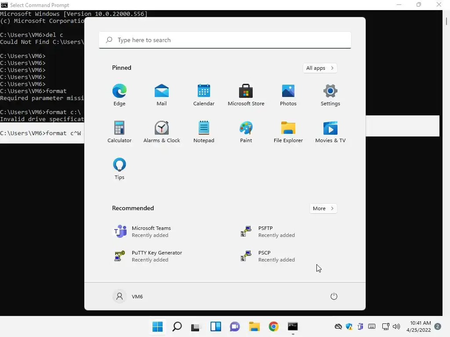Open the Tips app
This screenshot has height=337, width=450.
120,169
